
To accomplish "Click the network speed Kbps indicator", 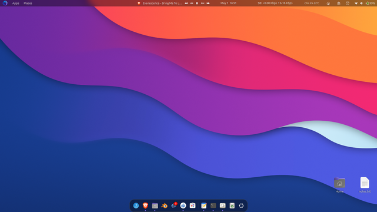I will click(275, 3).
